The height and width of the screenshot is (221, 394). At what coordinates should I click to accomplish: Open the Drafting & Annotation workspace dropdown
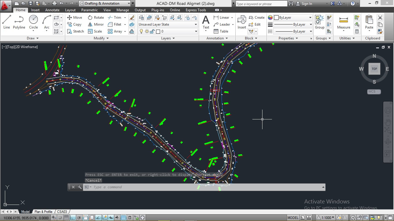(x=105, y=3)
